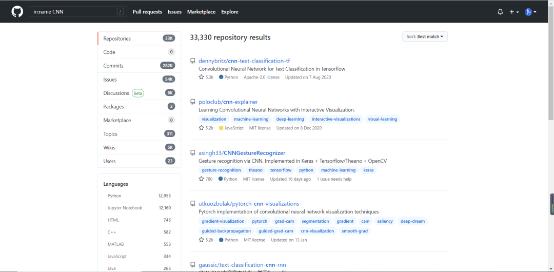Open utkuozbulak/pytorch-cnn-visualizations repository
Screen dimensions: 554x272
point(249,204)
